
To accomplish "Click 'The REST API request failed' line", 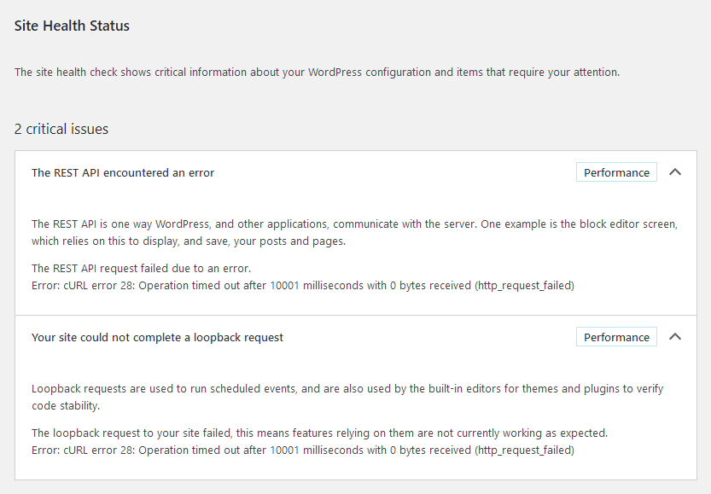I will point(141,269).
